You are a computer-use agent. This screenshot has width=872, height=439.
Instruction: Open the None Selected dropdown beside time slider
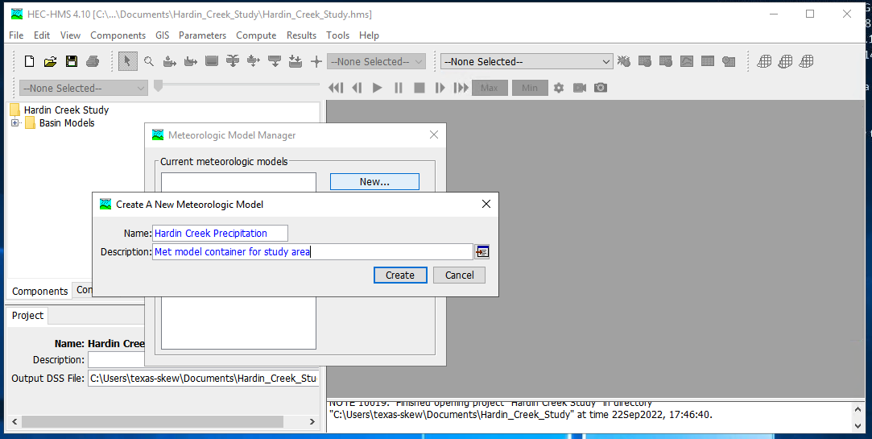pyautogui.click(x=84, y=89)
